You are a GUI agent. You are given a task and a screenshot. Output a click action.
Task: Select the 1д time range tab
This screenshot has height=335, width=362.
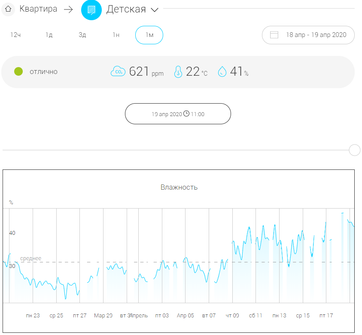click(49, 35)
